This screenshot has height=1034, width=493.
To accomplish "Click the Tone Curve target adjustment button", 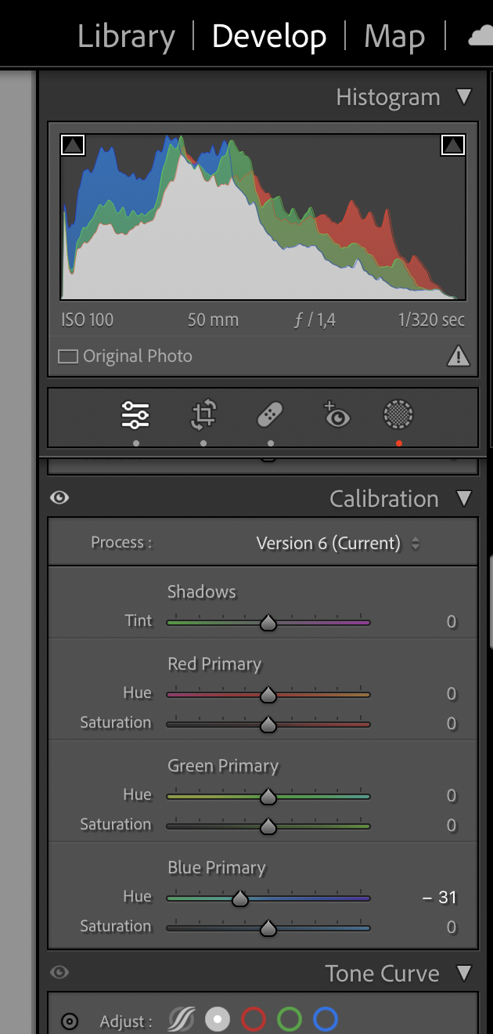I will (70, 1021).
